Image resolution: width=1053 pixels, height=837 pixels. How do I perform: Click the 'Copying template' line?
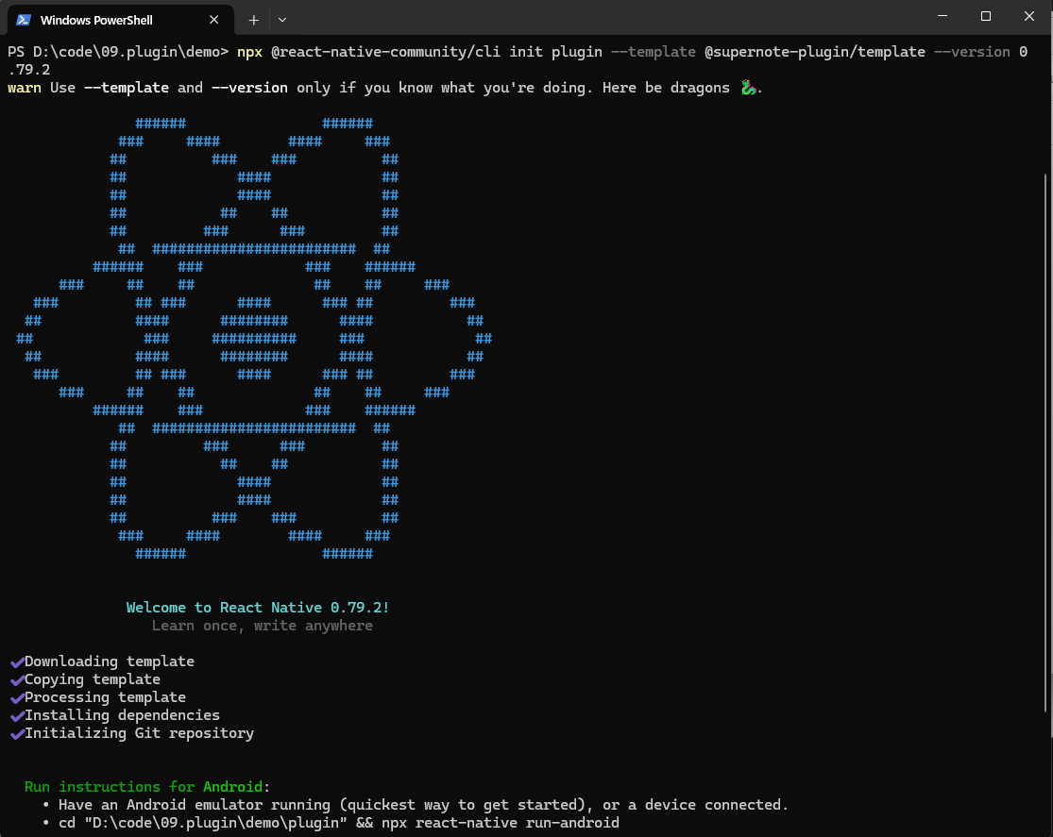pyautogui.click(x=92, y=679)
